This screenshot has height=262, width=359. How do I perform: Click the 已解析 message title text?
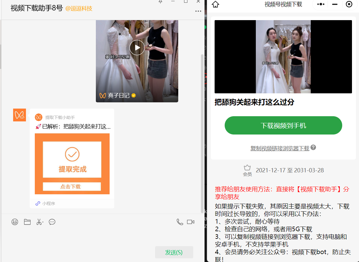coord(73,127)
